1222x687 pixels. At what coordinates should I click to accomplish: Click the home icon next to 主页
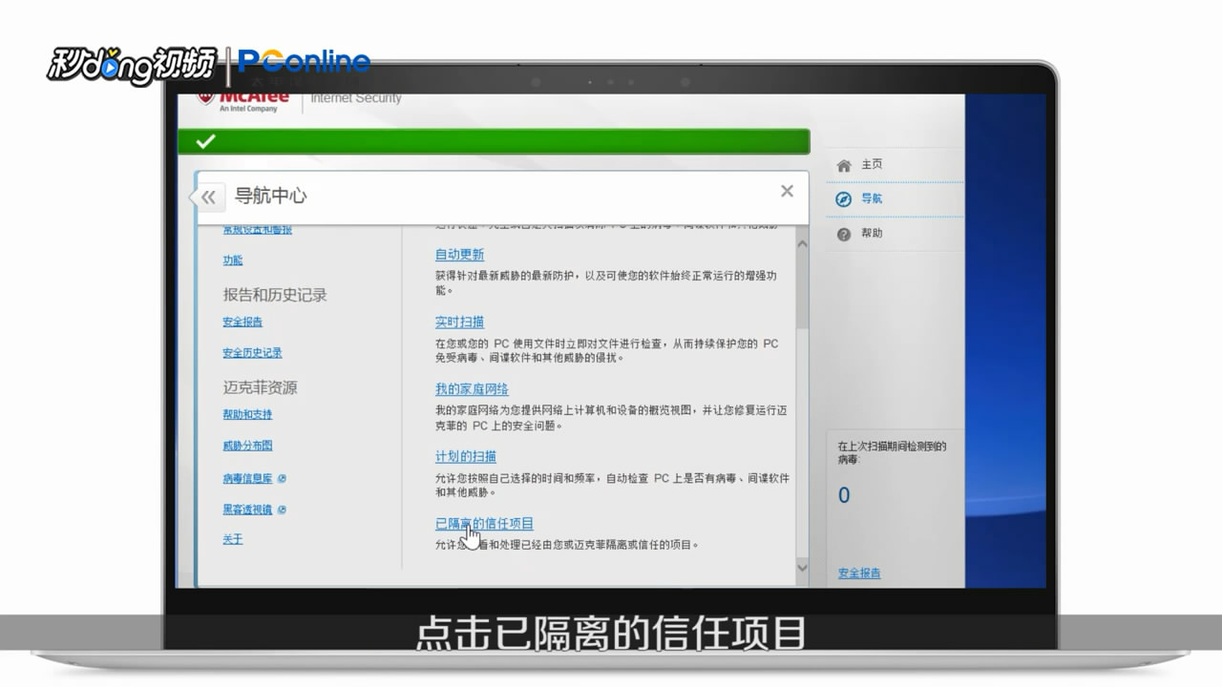pos(844,165)
